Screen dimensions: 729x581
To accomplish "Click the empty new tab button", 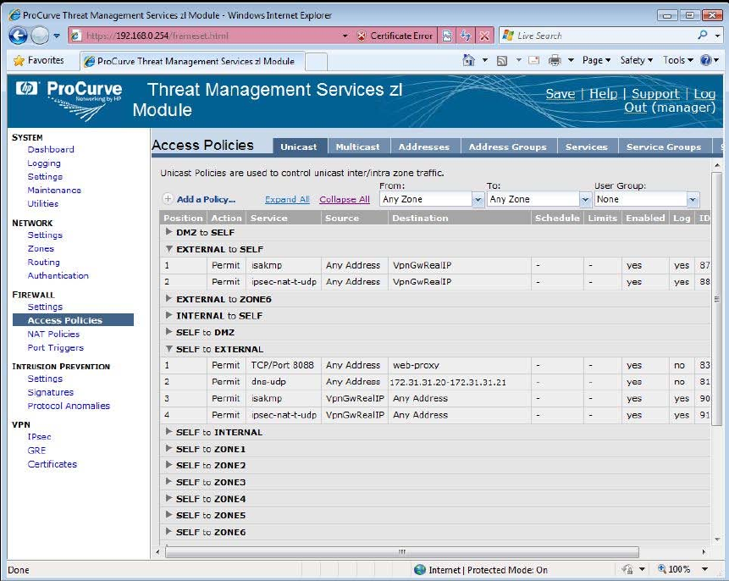I will click(x=316, y=61).
